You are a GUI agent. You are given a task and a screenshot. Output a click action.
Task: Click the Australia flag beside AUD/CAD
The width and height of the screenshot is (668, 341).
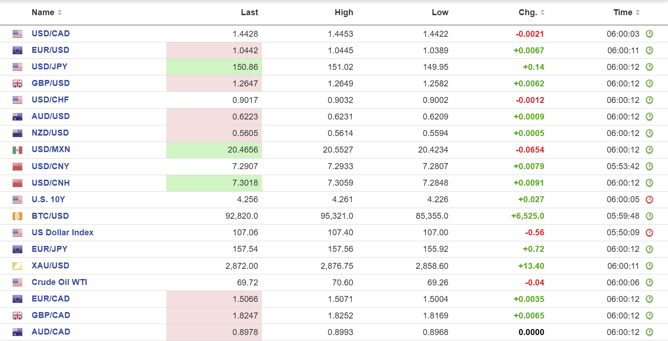click(17, 332)
